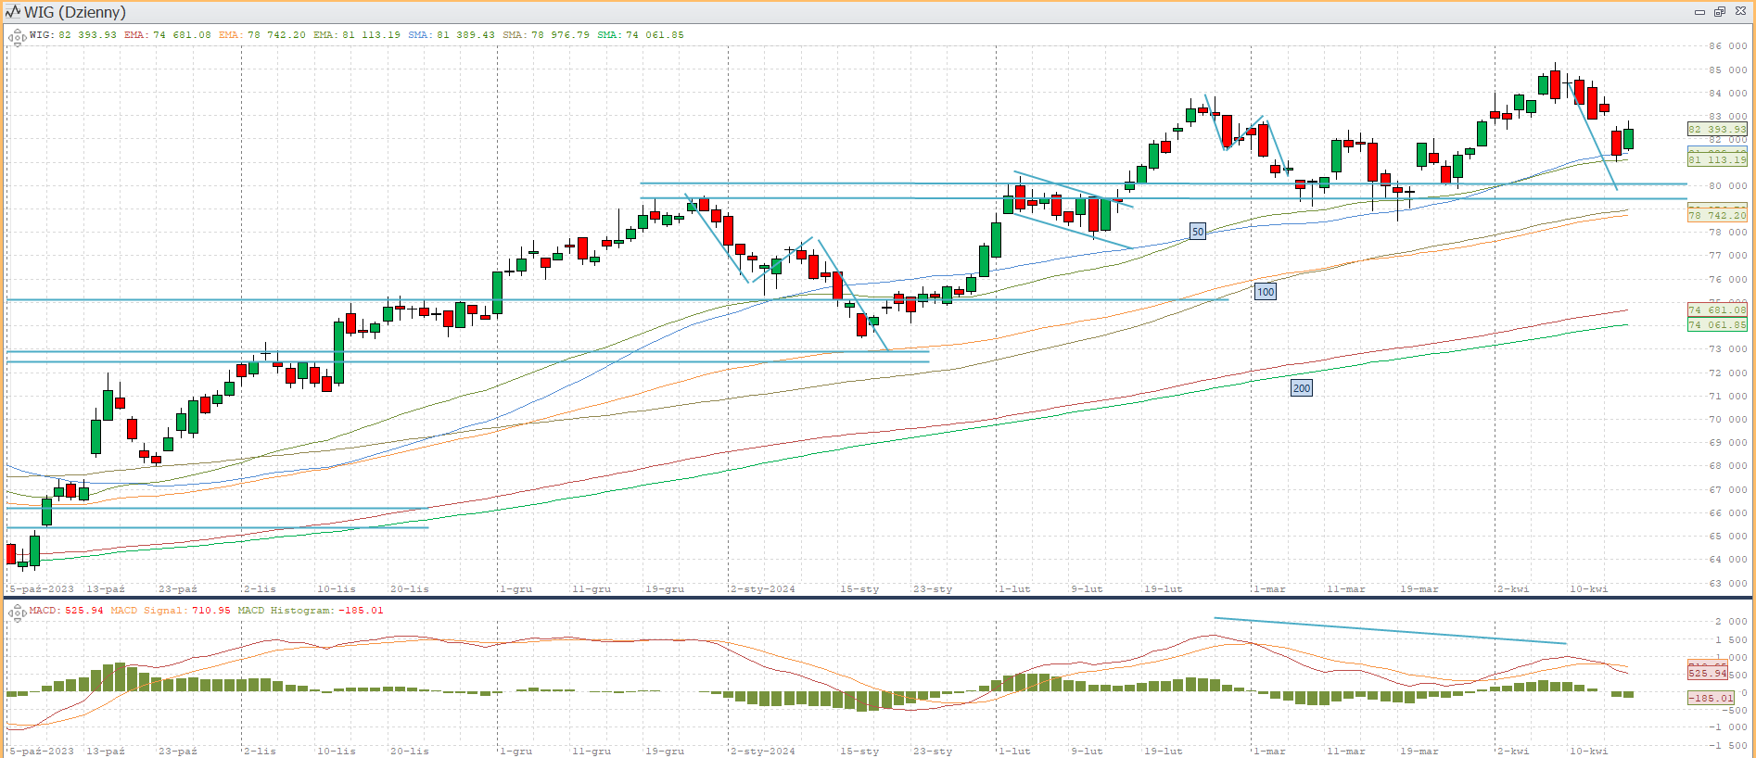Image resolution: width=1756 pixels, height=758 pixels.
Task: Close the WIG chart window
Action: [1739, 12]
